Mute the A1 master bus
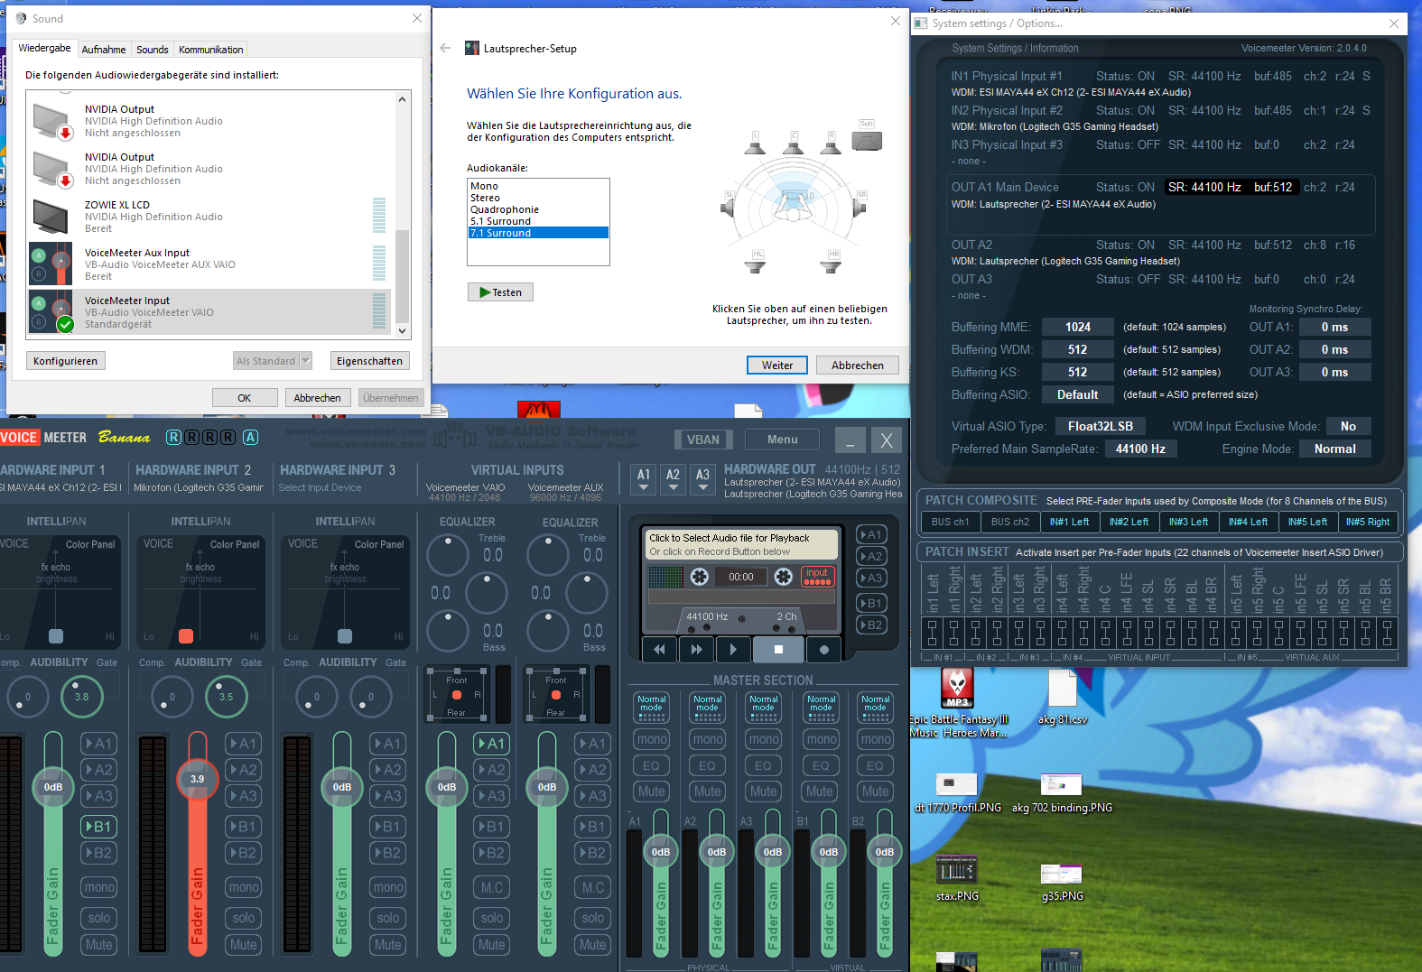This screenshot has width=1422, height=972. 651,791
